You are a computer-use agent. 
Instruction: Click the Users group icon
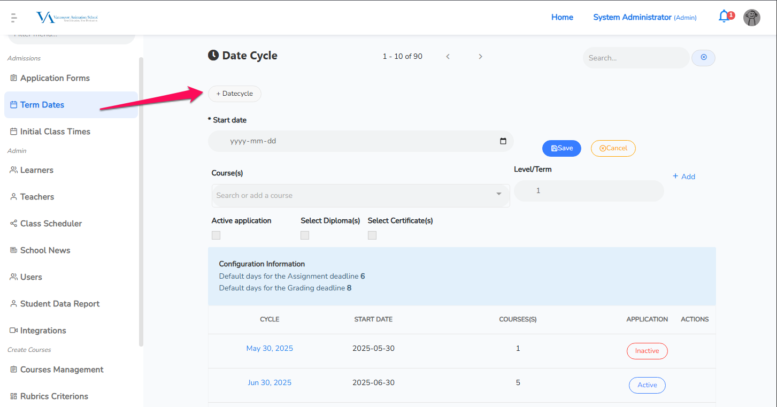(14, 277)
